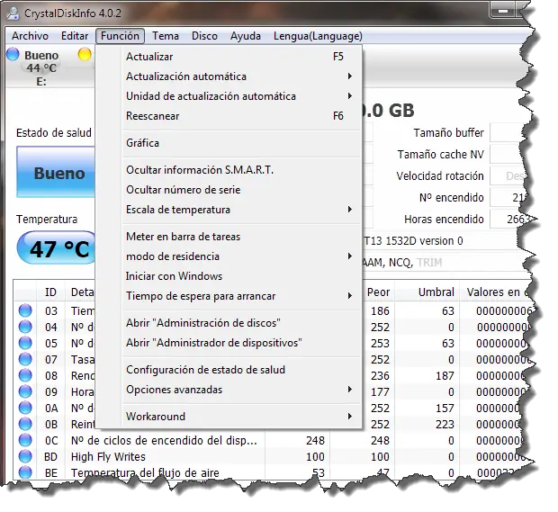
Task: Click the blue status orb for attribute 03
Action: click(x=25, y=310)
